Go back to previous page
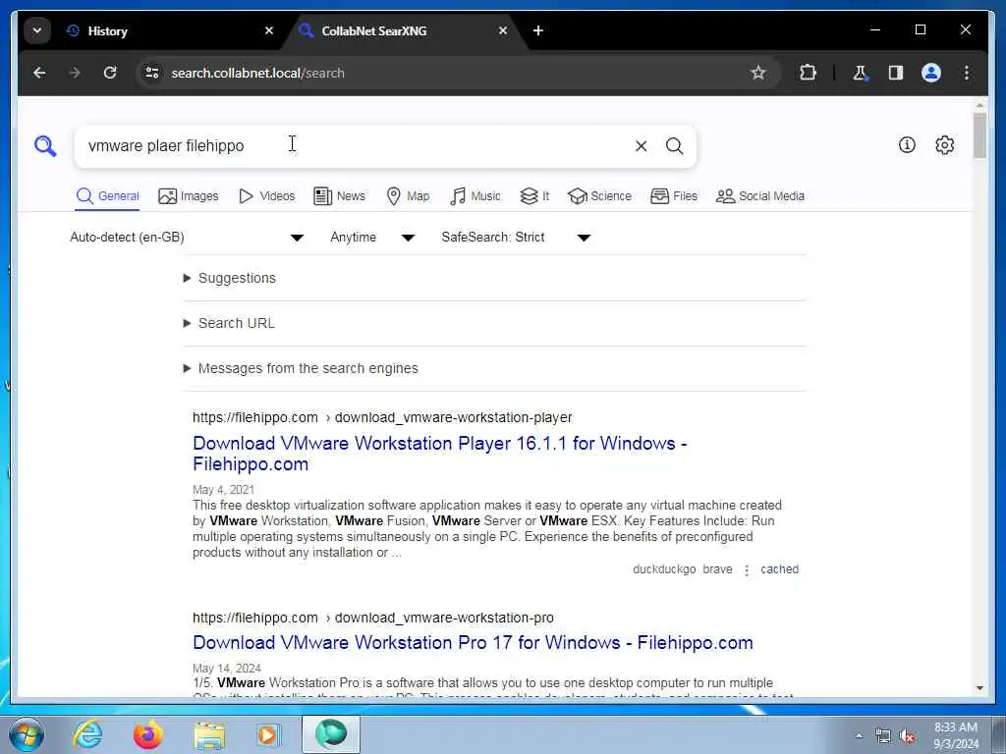Image resolution: width=1006 pixels, height=754 pixels. [39, 73]
